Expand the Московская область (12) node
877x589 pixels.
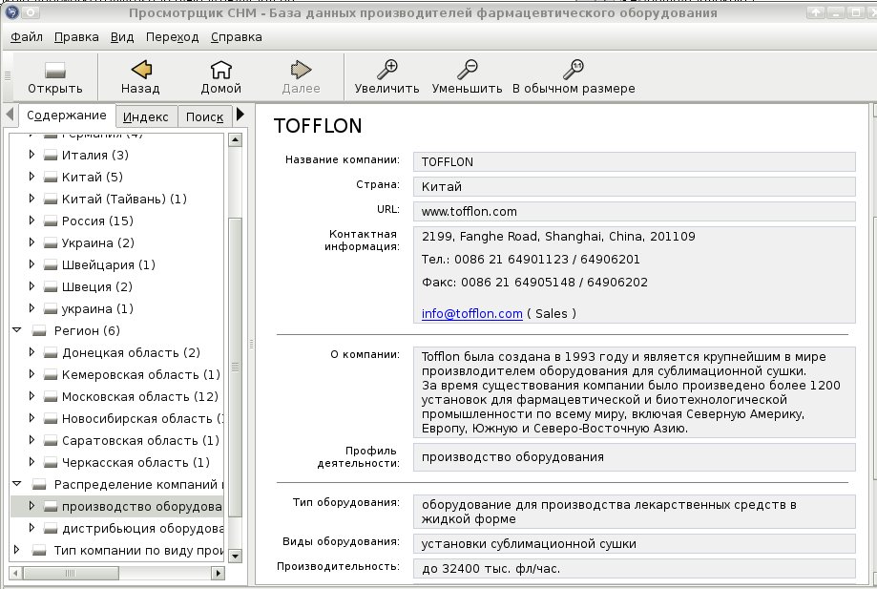click(31, 396)
